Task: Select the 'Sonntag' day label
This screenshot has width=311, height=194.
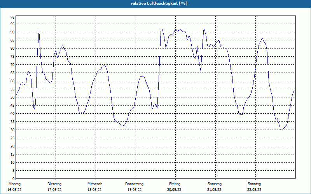Action: point(254,184)
